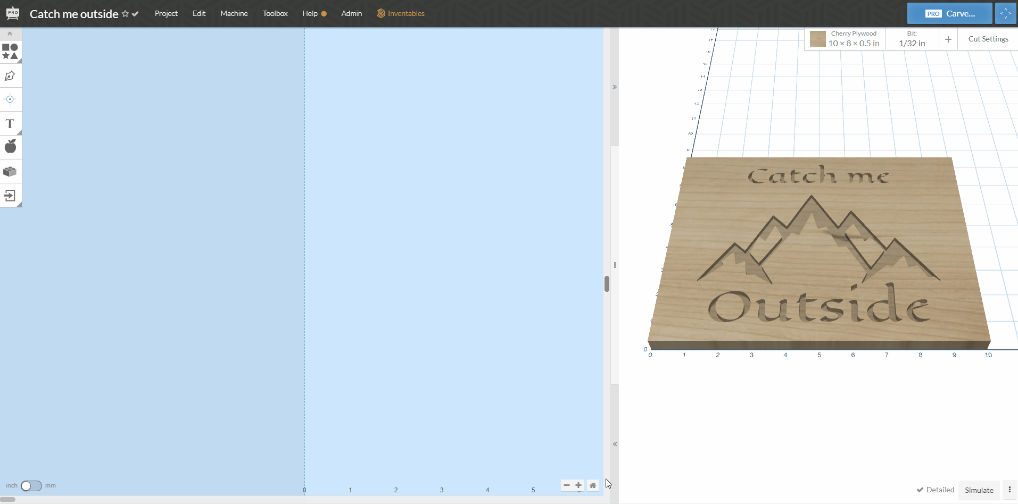Click the Cherry Plywood material swatch
This screenshot has height=504, width=1018.
pyautogui.click(x=818, y=39)
